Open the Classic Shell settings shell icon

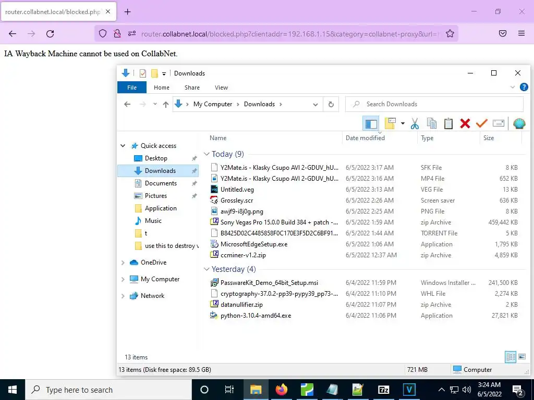519,123
